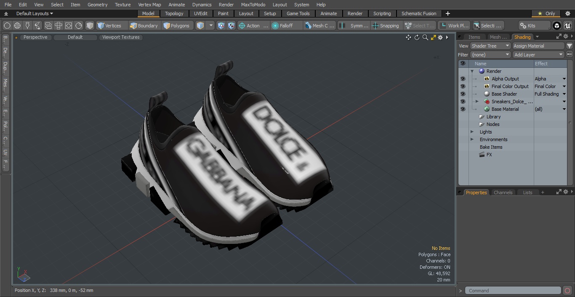Open the Add Layer dropdown
Viewport: 575px width, 297px height.
click(x=538, y=55)
